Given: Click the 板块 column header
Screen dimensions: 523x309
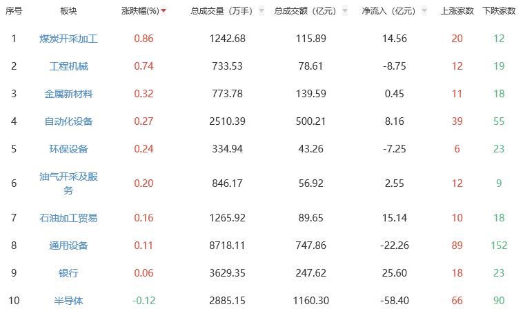Looking at the screenshot, I should [68, 11].
